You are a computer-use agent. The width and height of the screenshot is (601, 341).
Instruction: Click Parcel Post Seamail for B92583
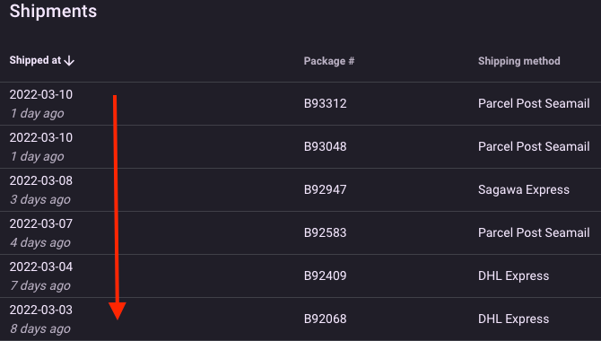click(534, 232)
